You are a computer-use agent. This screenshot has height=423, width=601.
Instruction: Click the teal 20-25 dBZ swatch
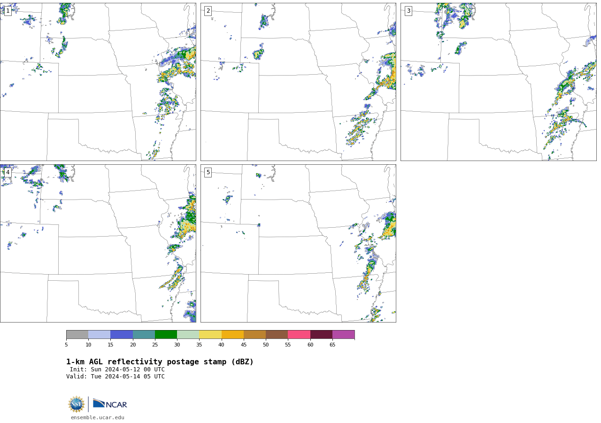144,335
